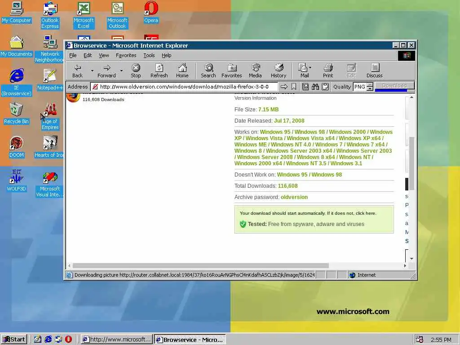Select My Computer desktop icon
Image resolution: width=460 pixels, height=345 pixels.
tap(17, 12)
